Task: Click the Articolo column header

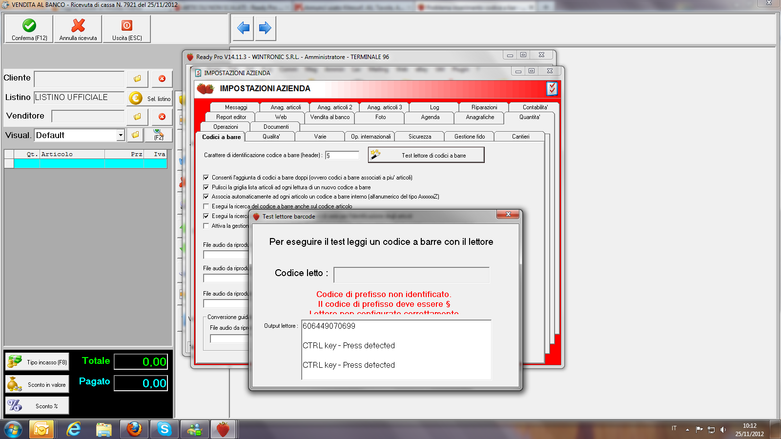Action: click(x=72, y=154)
